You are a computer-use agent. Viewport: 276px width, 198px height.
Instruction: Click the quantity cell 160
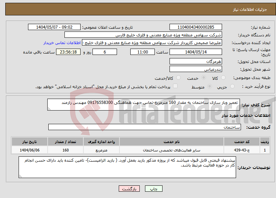pos(65,150)
